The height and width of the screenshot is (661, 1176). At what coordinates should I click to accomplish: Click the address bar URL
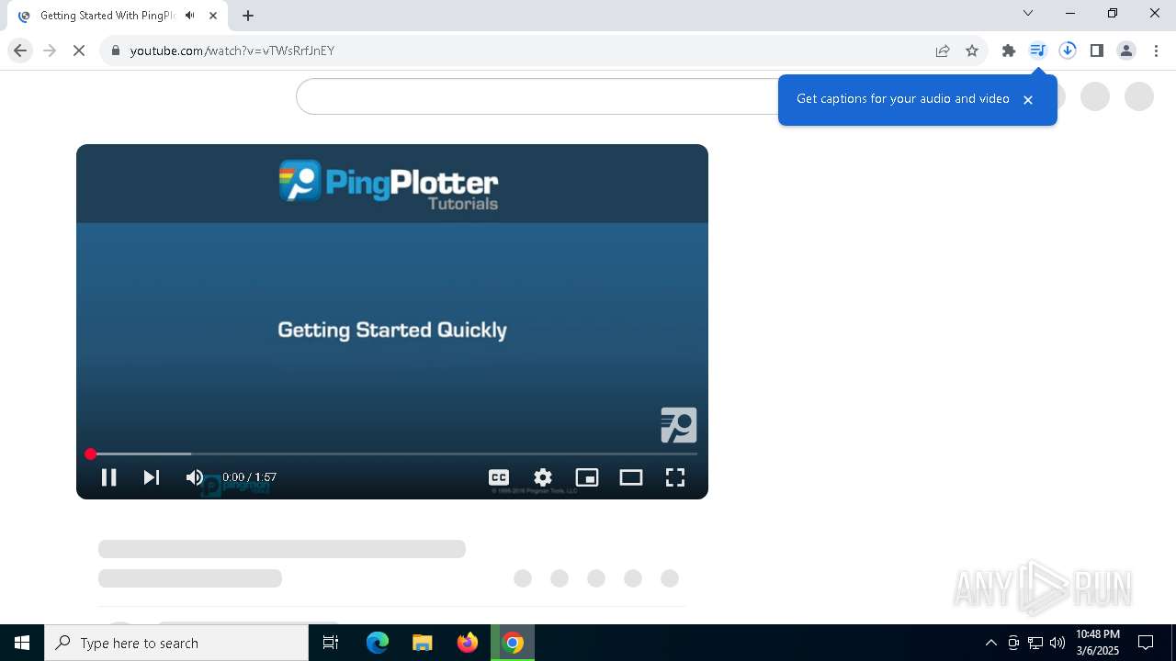[x=232, y=50]
